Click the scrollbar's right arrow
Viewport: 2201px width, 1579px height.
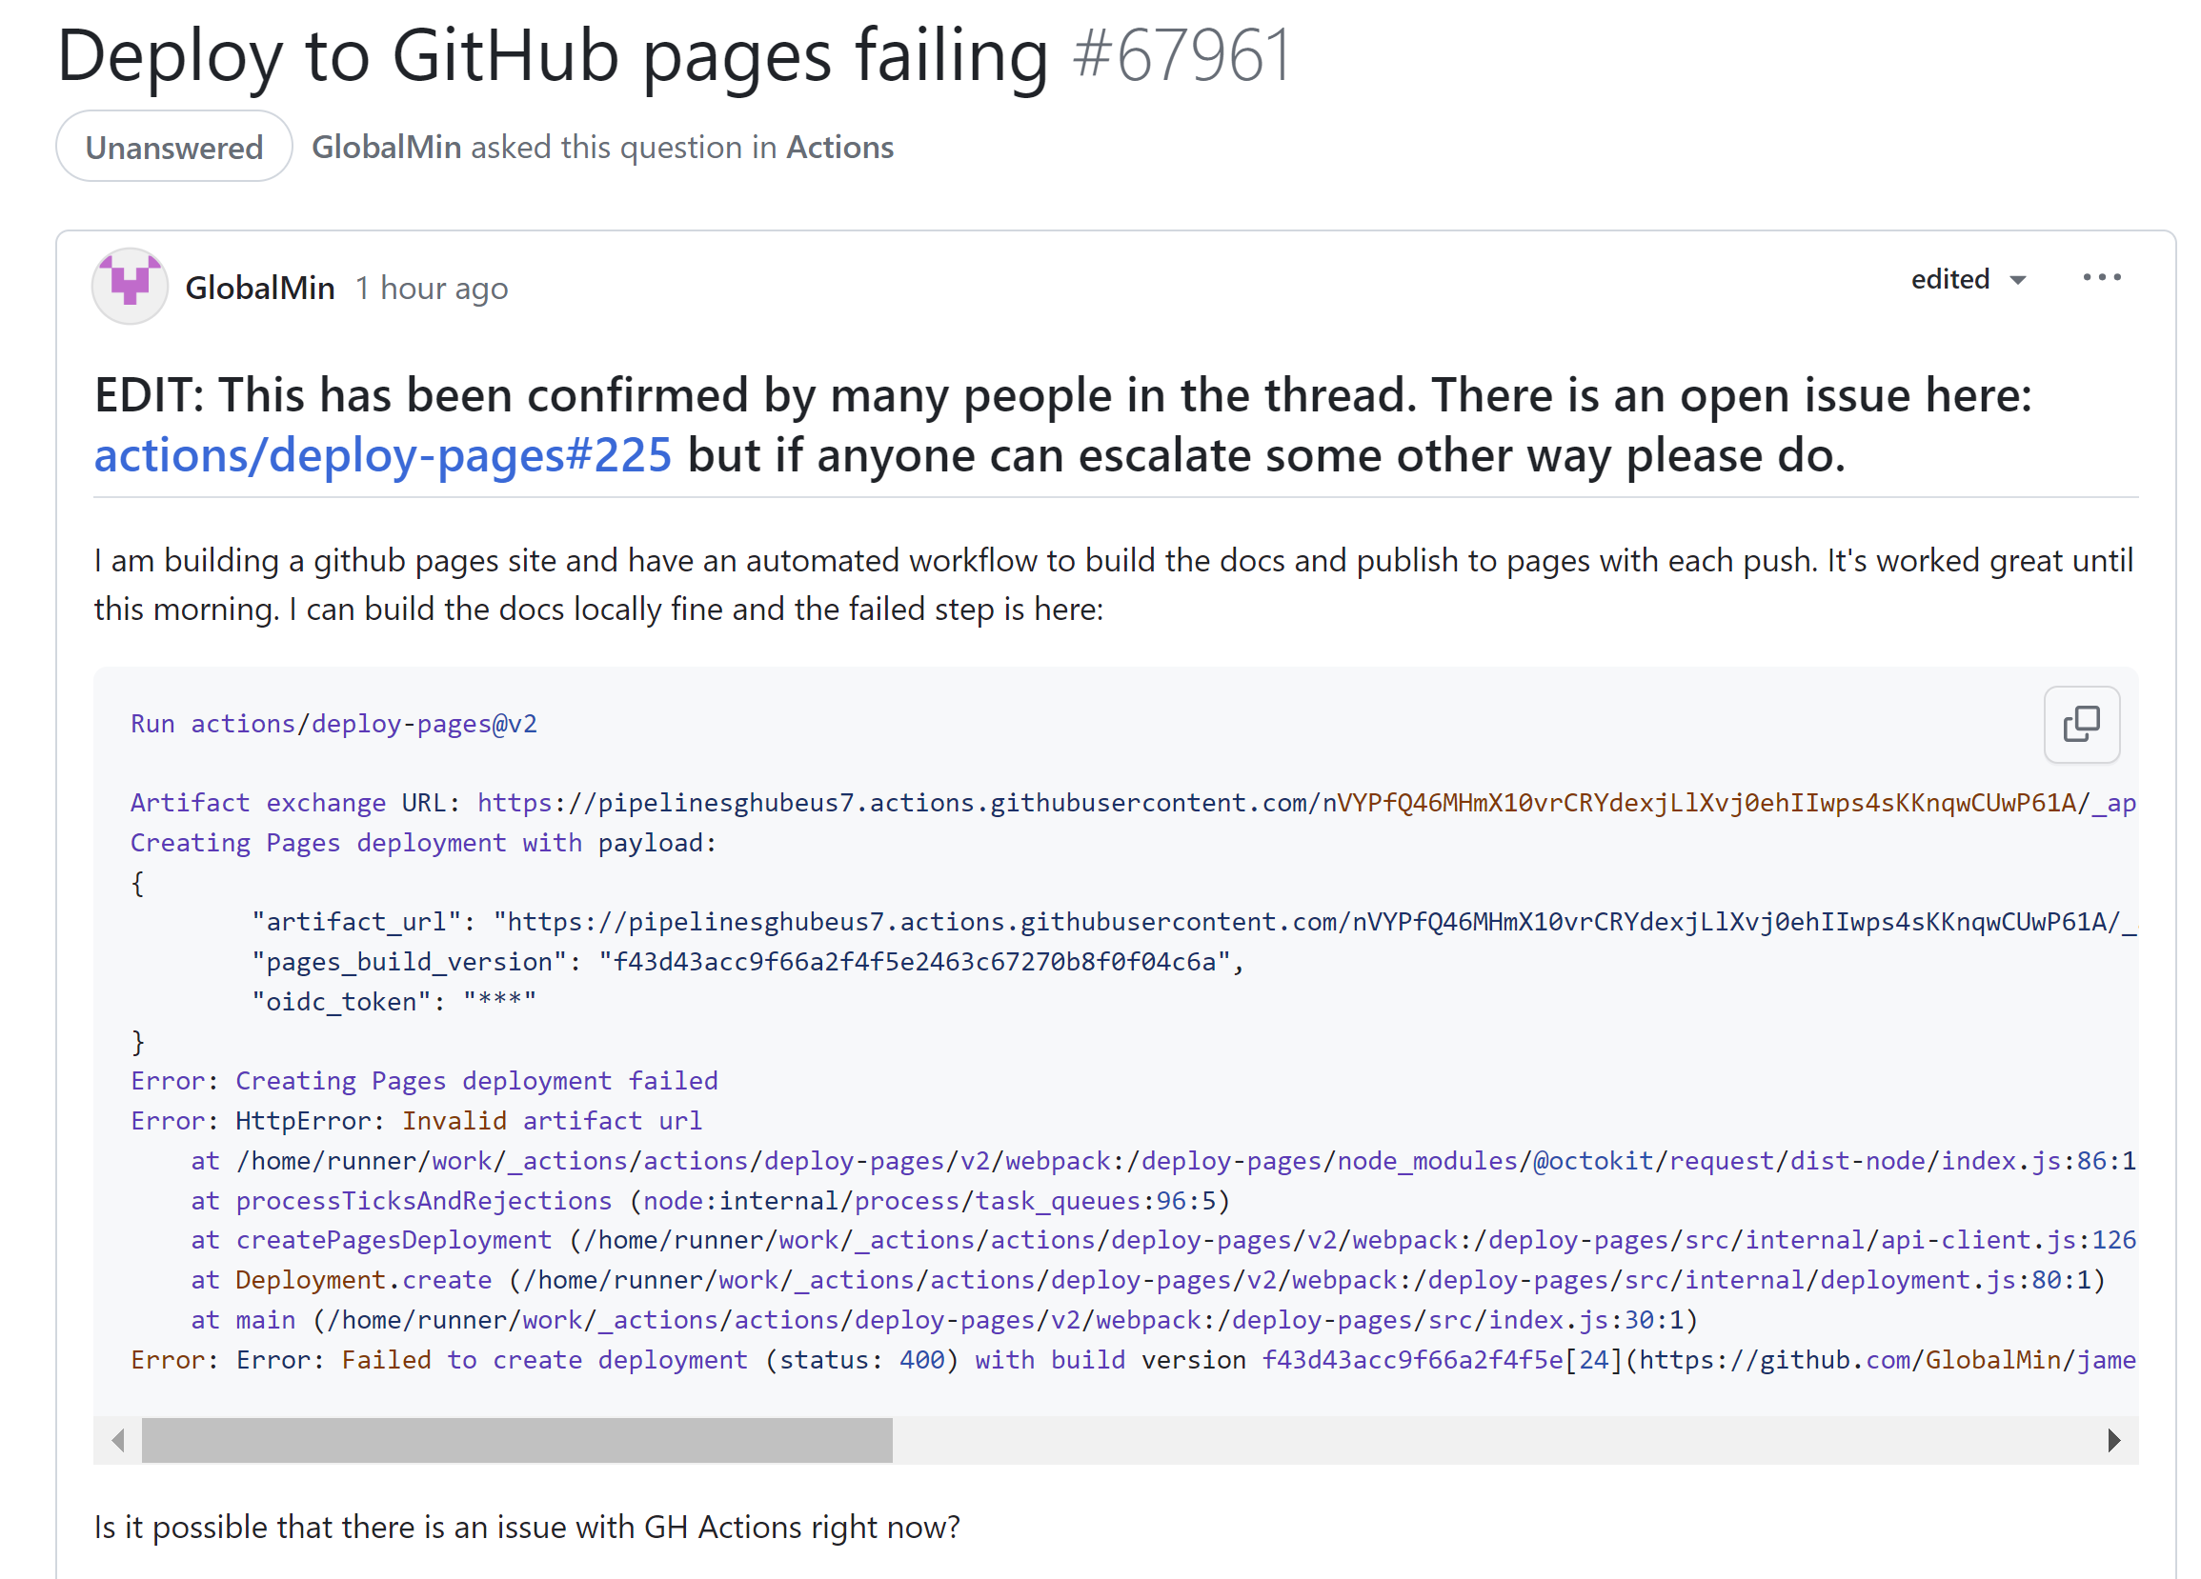(x=2115, y=1442)
